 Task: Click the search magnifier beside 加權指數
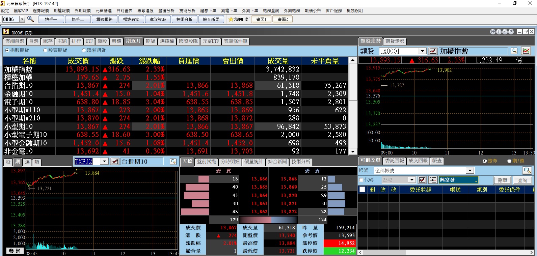514,51
